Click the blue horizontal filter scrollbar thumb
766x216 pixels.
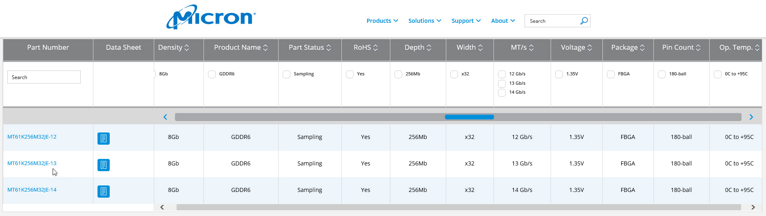[469, 117]
